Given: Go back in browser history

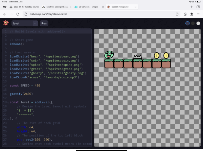Looking at the screenshot, I should (5, 14).
